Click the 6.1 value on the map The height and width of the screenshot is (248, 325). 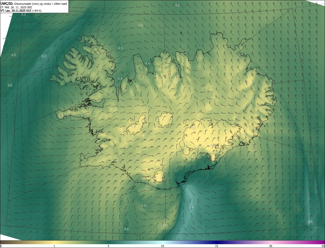click(x=44, y=56)
